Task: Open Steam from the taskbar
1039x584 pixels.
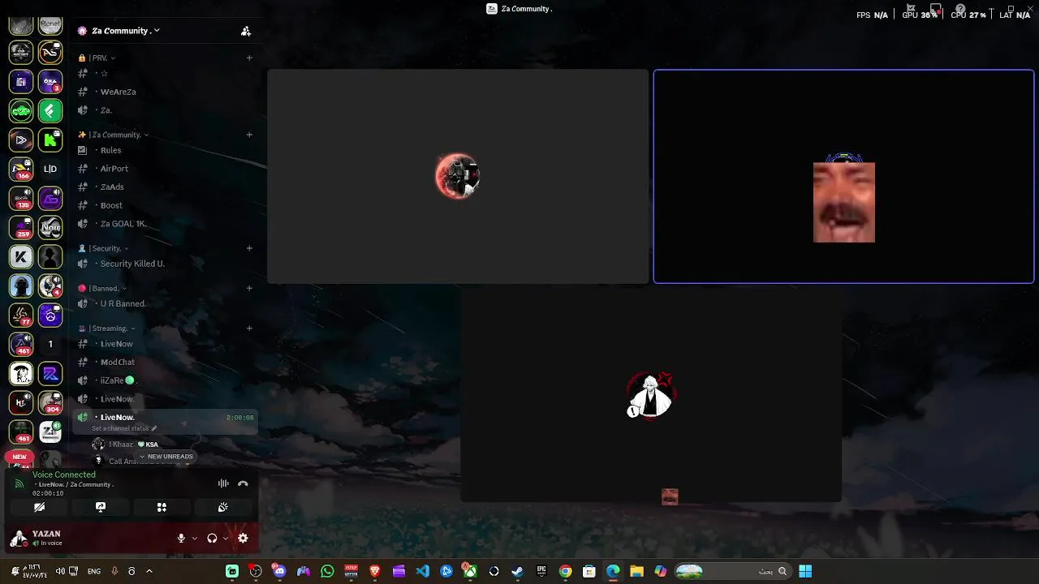Action: click(517, 571)
